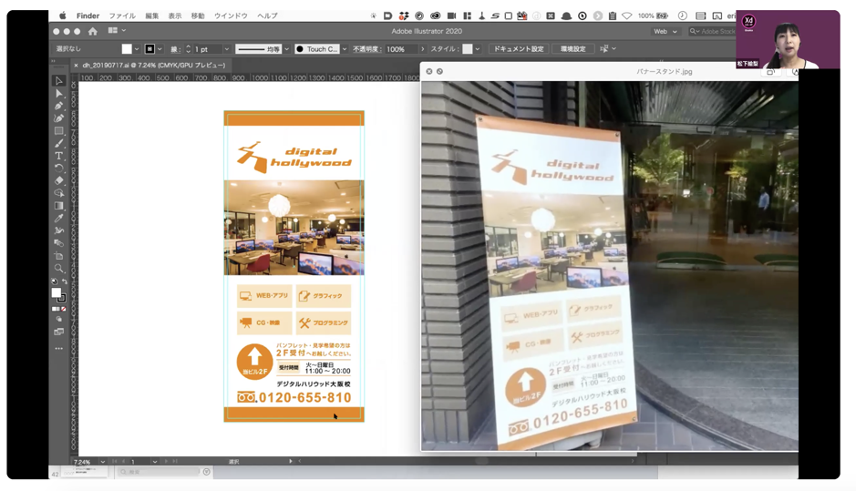Click the graphic style swatch in control bar
Image resolution: width=856 pixels, height=491 pixels.
click(468, 49)
